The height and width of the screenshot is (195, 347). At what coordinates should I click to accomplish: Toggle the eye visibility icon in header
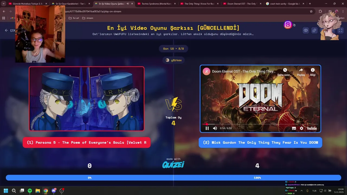(x=306, y=30)
